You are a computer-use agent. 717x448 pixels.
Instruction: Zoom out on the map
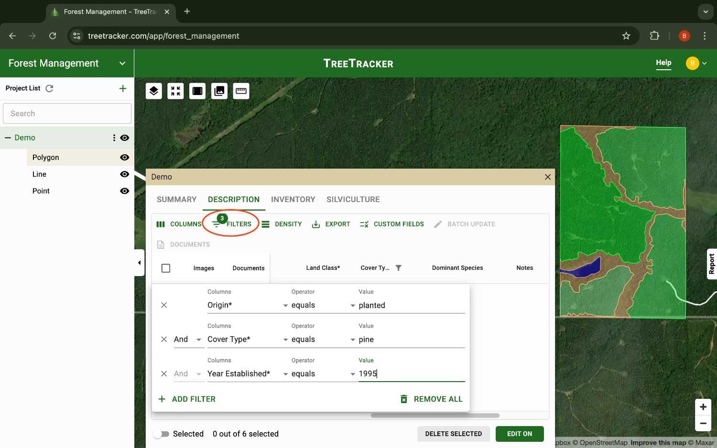coord(703,423)
